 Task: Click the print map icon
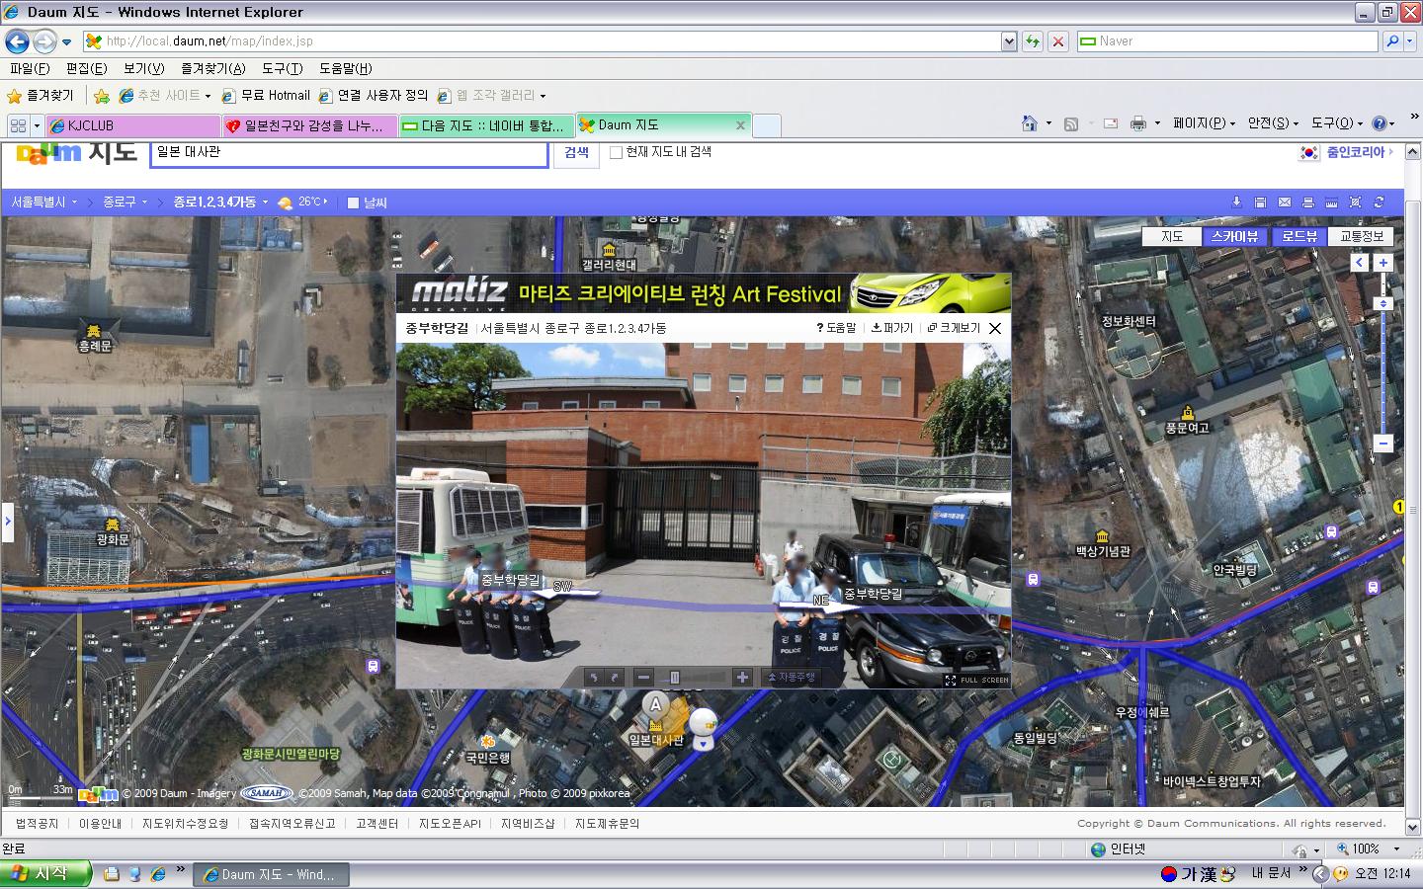[1308, 202]
